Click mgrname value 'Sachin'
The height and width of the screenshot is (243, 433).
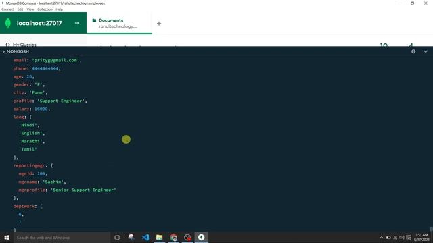tap(53, 182)
